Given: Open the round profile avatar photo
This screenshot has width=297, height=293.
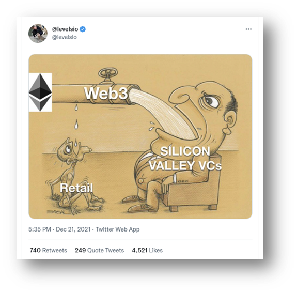Looking at the screenshot, I should point(38,34).
